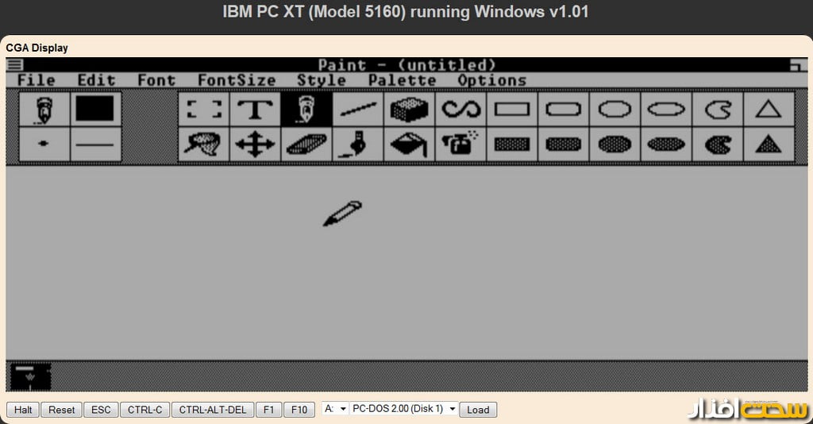The height and width of the screenshot is (424, 813).
Task: Pick the Filled Triangle shape tool
Action: pos(768,145)
